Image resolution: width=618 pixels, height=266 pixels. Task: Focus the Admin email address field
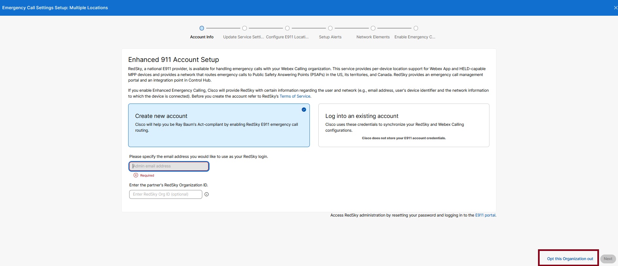(169, 166)
